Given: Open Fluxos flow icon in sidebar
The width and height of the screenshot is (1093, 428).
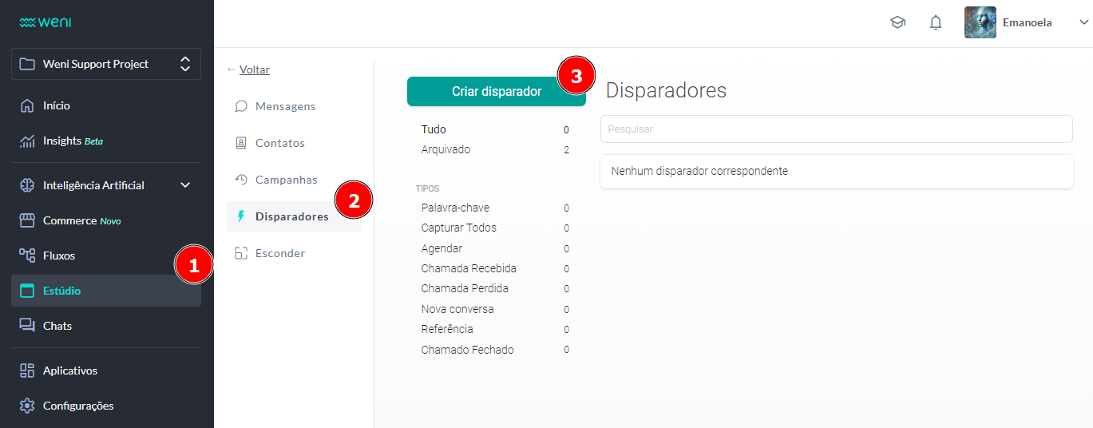Looking at the screenshot, I should pyautogui.click(x=27, y=256).
